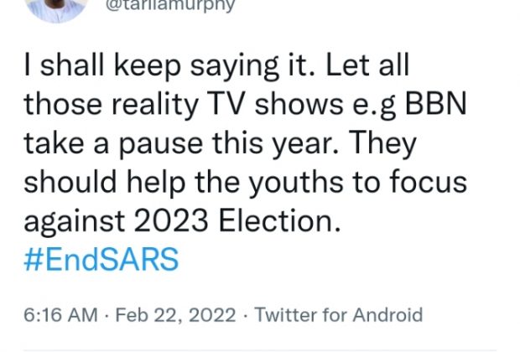
Task: Open the Twitter for Android source link
Action: point(339,316)
